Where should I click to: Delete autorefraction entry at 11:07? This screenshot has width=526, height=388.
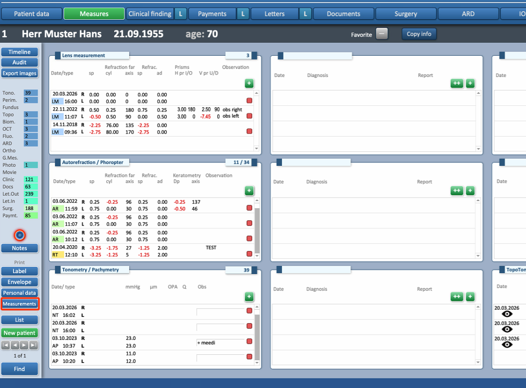click(249, 223)
